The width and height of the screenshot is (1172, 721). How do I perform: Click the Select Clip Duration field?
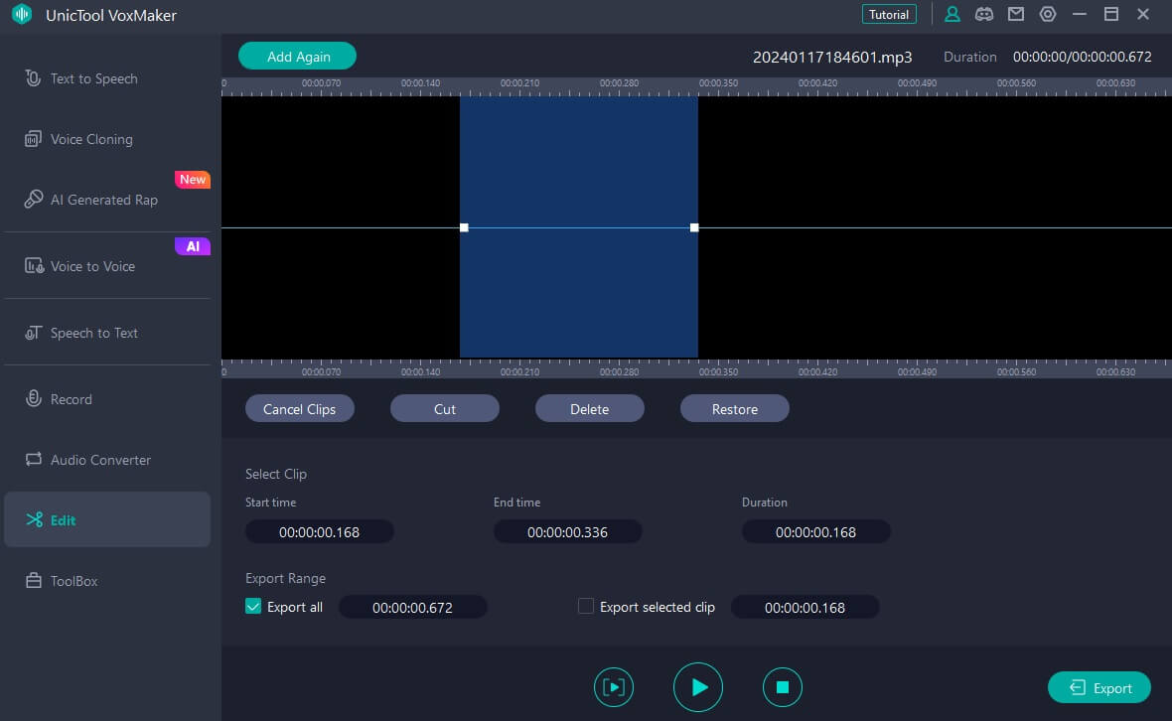tap(815, 532)
